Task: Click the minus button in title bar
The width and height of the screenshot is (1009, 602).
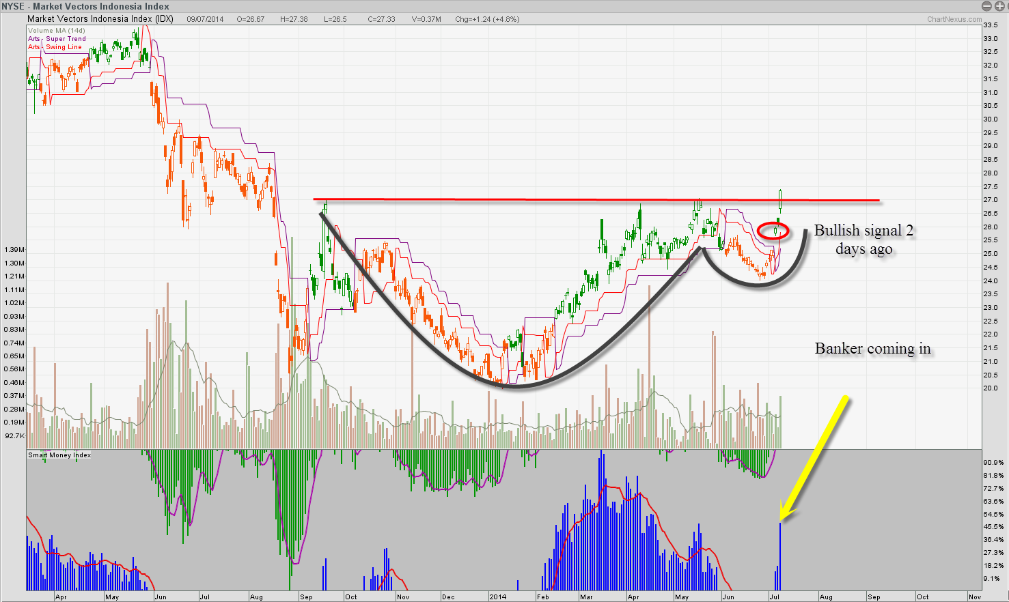Action: point(986,6)
